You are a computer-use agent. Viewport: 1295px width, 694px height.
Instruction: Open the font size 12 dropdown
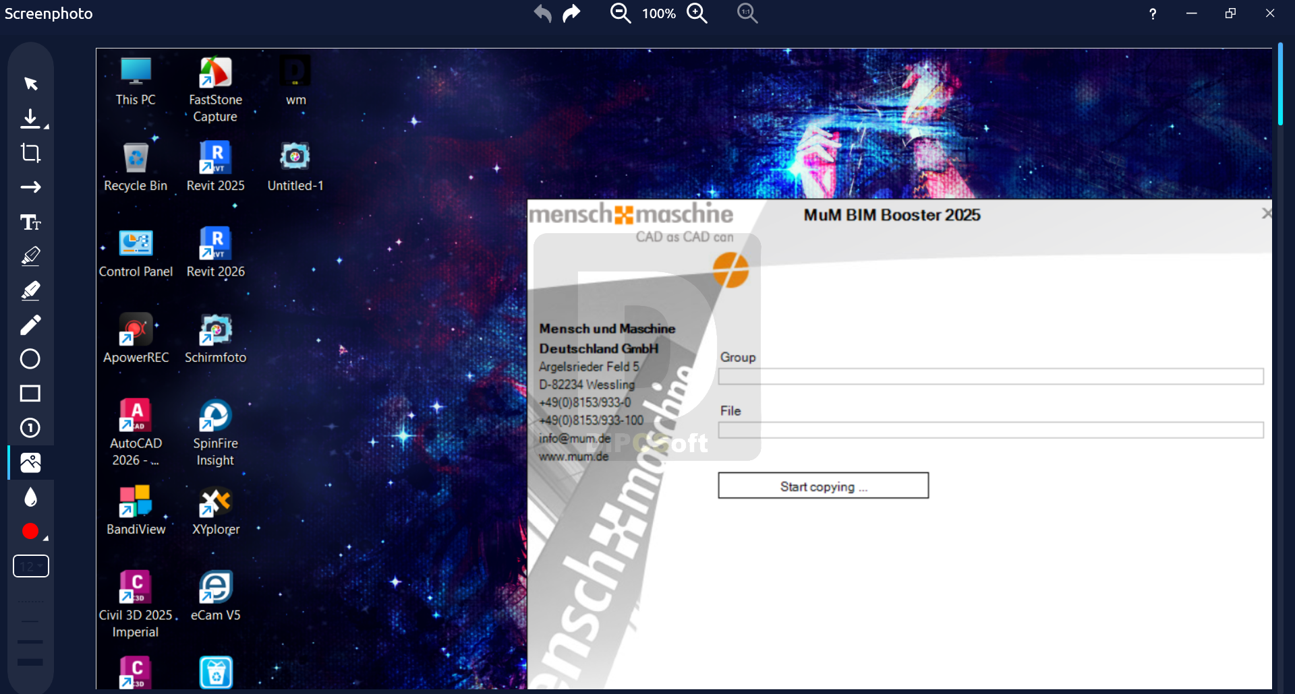pos(31,566)
